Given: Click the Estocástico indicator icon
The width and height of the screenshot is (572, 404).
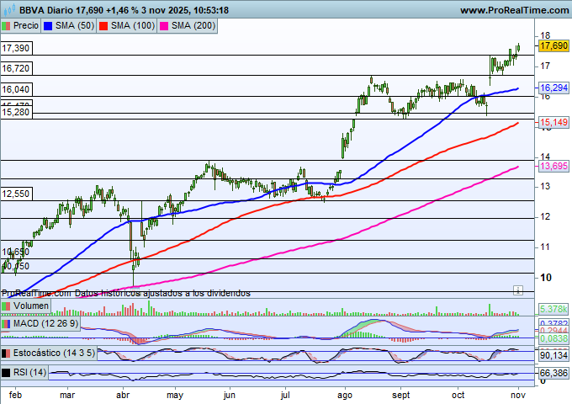Looking at the screenshot, I should click(7, 353).
